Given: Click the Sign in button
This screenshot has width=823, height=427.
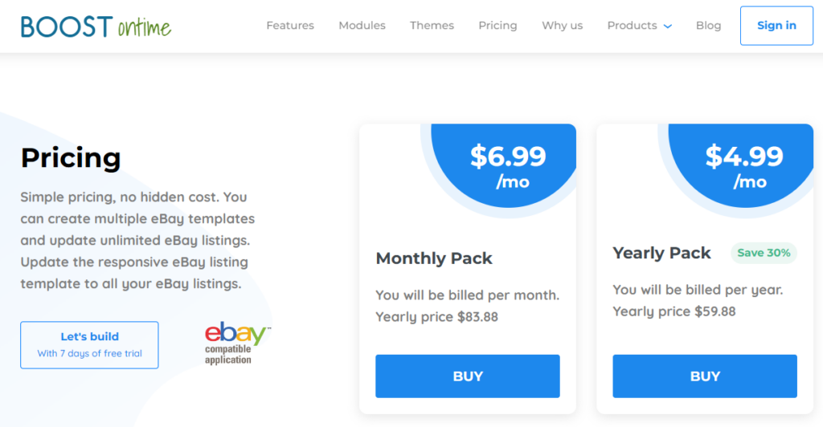Looking at the screenshot, I should [776, 26].
